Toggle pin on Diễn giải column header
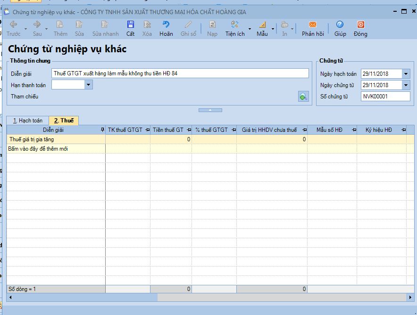 point(102,130)
